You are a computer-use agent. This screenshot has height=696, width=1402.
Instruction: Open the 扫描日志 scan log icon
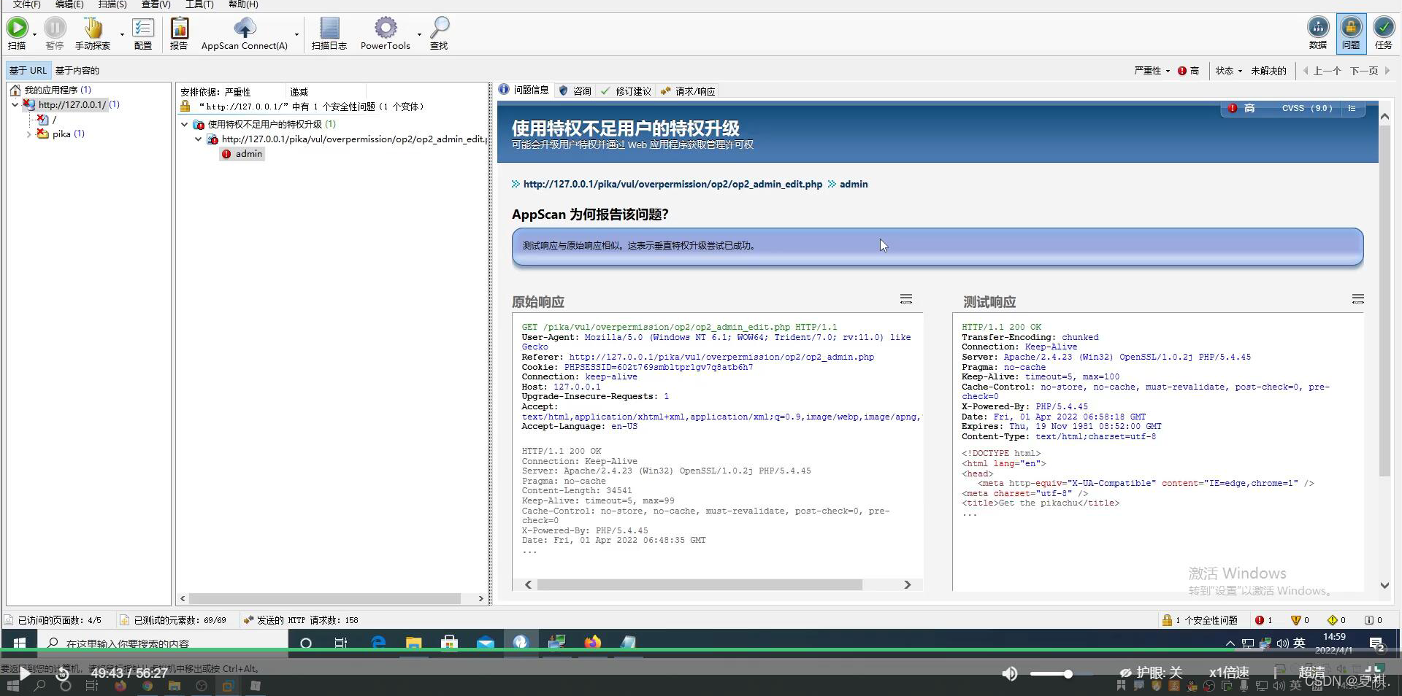[x=329, y=28]
